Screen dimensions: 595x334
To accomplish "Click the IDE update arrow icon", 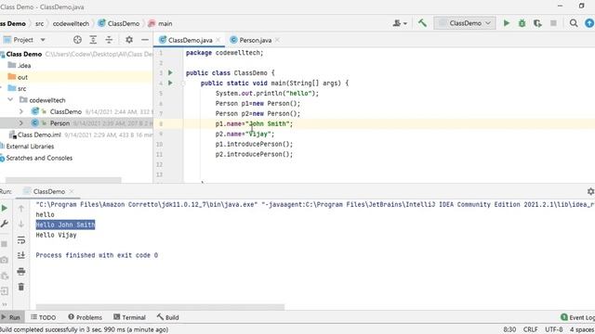I will tap(589, 23).
